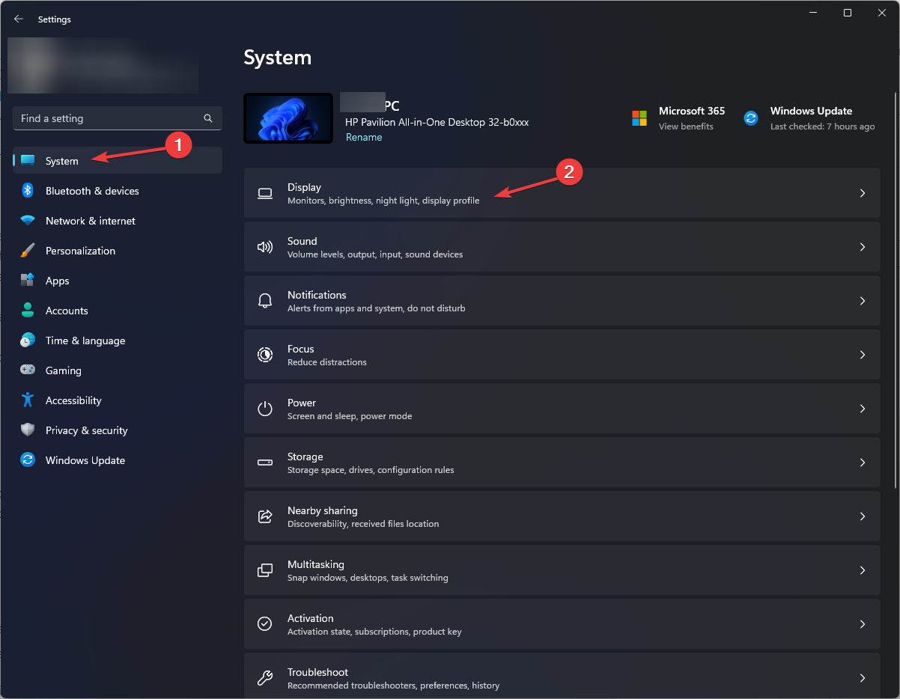Click the Notifications bell icon
900x699 pixels.
pos(265,301)
